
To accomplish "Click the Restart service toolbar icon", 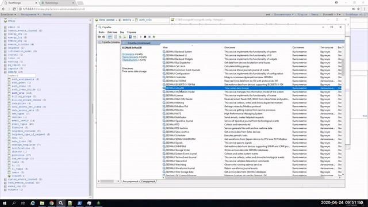I will [x=154, y=37].
